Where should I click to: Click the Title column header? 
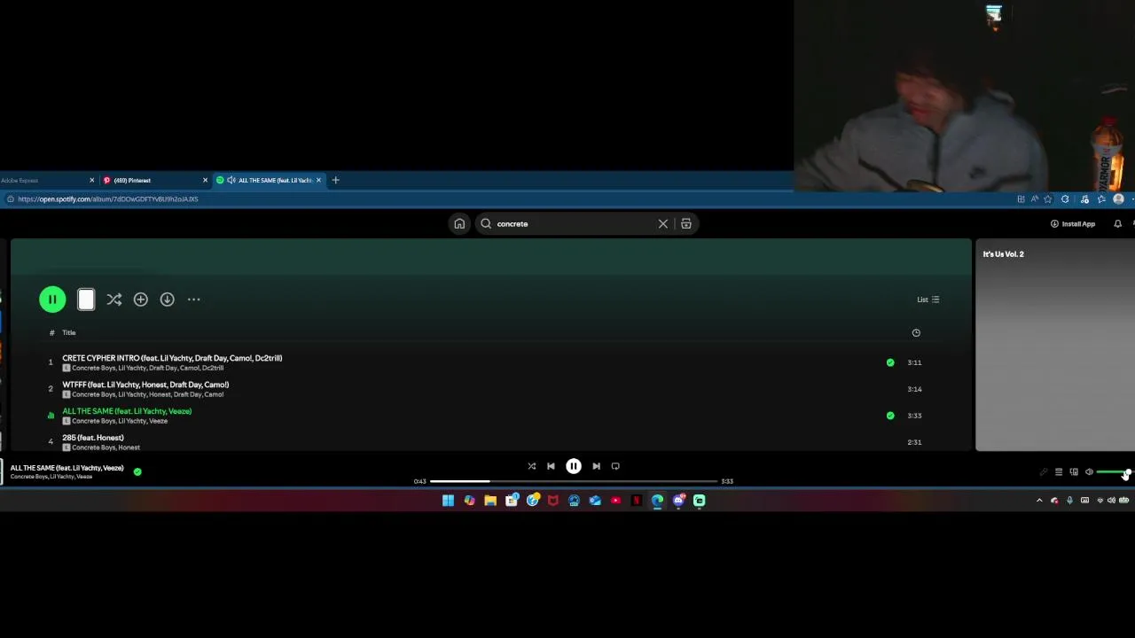point(69,333)
